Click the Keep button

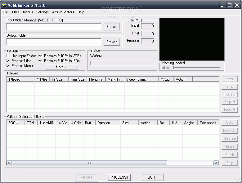pyautogui.click(x=230, y=147)
